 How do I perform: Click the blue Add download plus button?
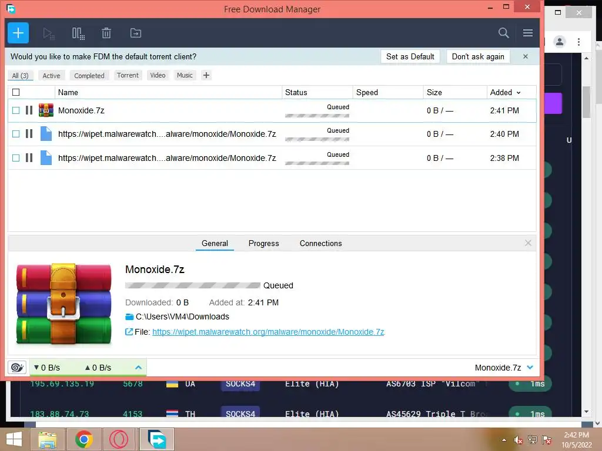(x=18, y=33)
